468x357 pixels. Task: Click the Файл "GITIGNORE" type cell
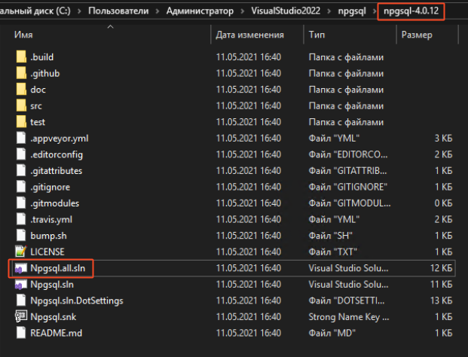click(x=348, y=187)
